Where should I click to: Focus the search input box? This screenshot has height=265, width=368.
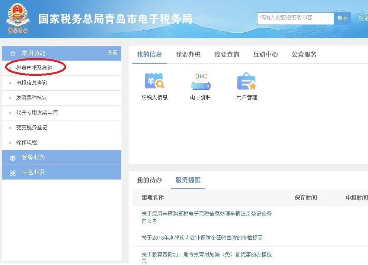(x=295, y=18)
